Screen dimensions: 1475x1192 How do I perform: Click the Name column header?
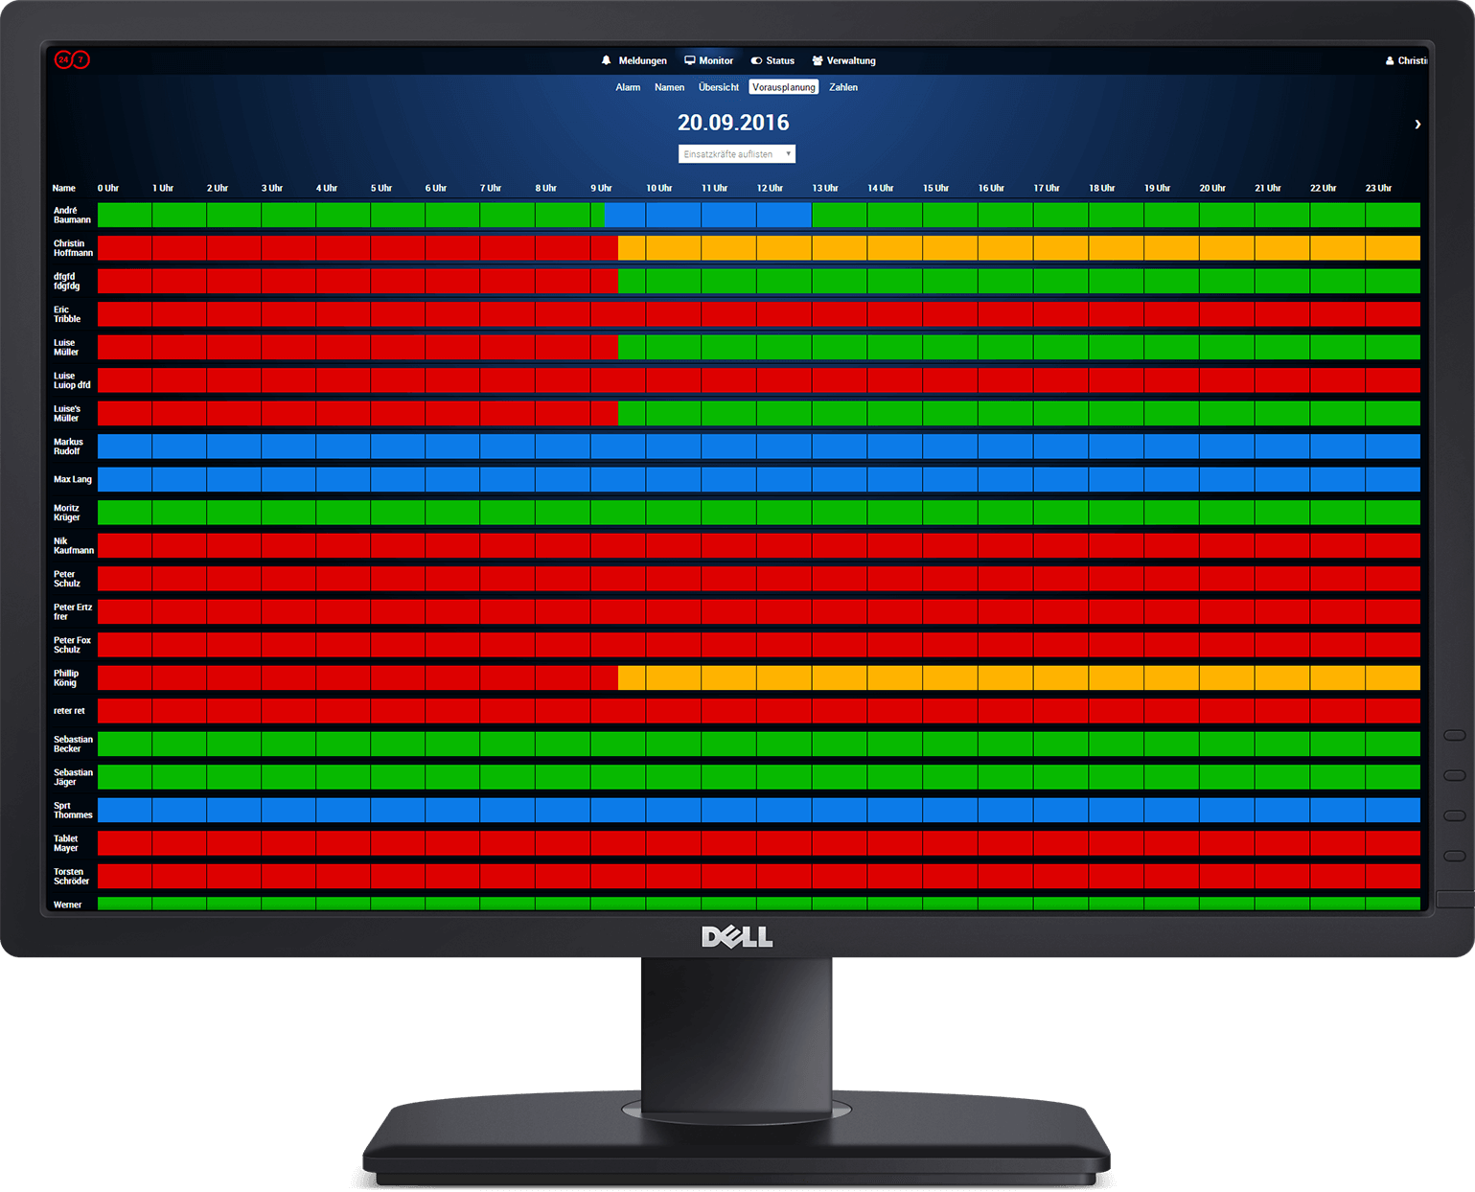(63, 188)
